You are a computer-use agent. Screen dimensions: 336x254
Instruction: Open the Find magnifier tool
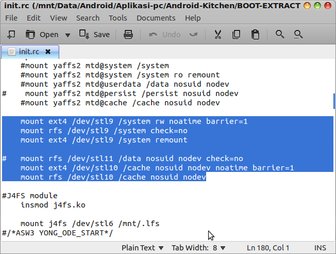(280, 35)
